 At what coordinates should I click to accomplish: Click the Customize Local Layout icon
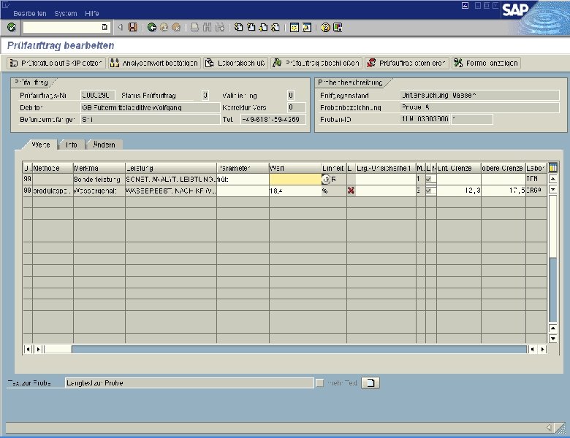(338, 27)
